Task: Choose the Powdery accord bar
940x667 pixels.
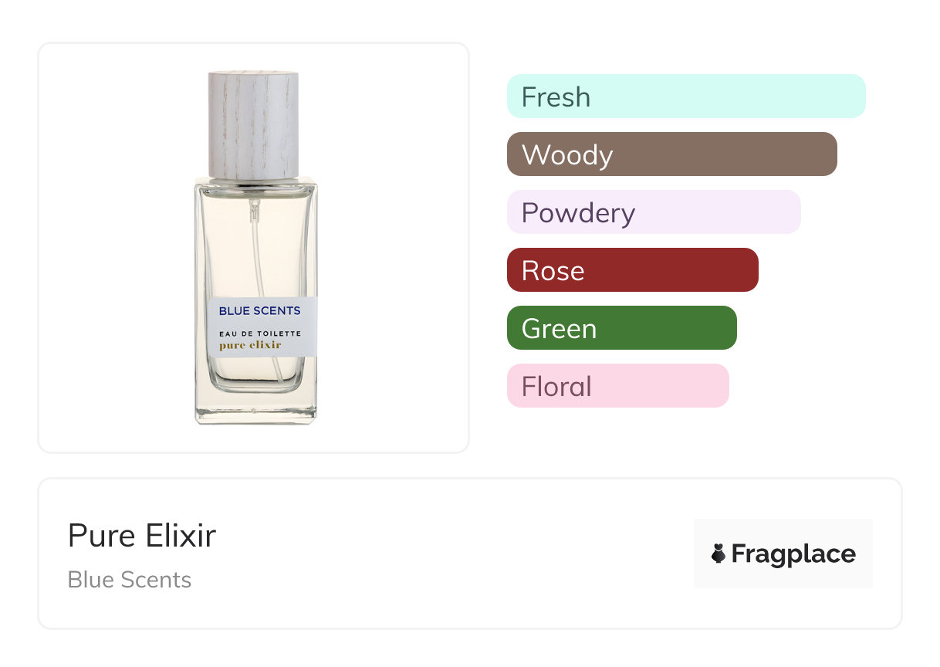Action: (654, 212)
